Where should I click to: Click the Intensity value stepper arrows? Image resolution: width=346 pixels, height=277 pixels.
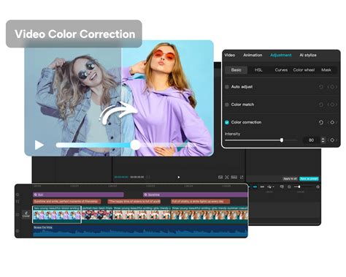click(323, 140)
